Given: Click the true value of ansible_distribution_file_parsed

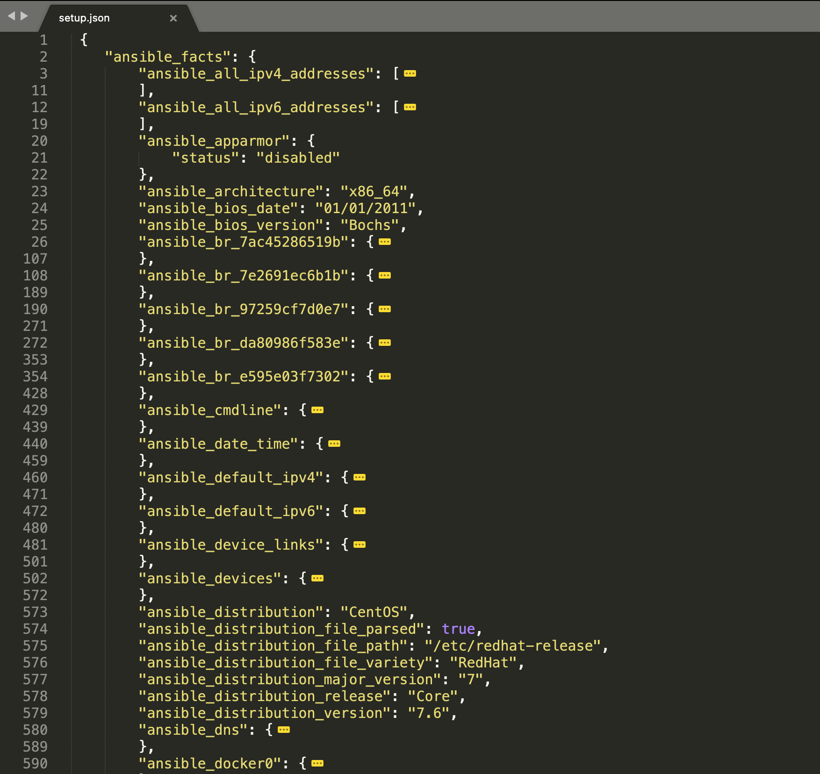Looking at the screenshot, I should click(x=459, y=629).
